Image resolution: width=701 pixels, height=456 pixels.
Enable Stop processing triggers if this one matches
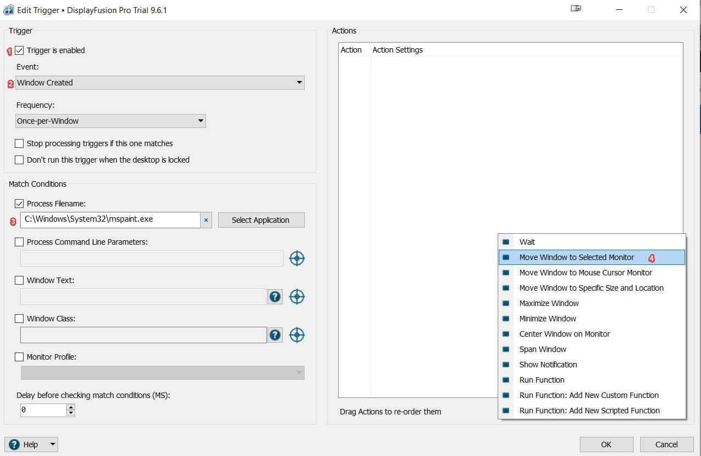click(20, 143)
